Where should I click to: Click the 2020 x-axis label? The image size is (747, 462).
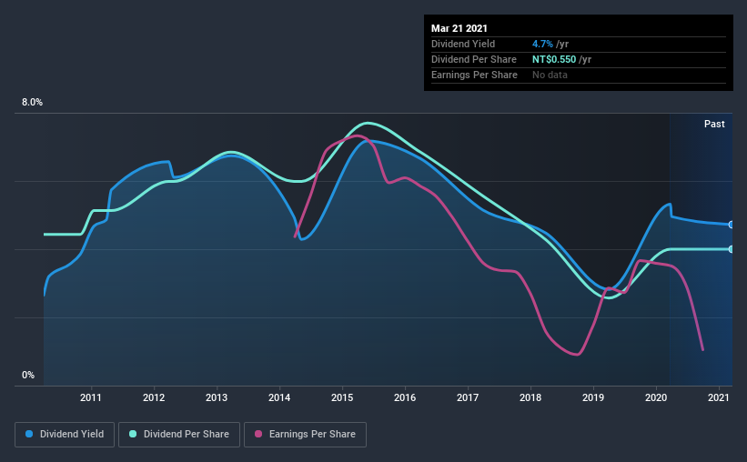click(656, 397)
